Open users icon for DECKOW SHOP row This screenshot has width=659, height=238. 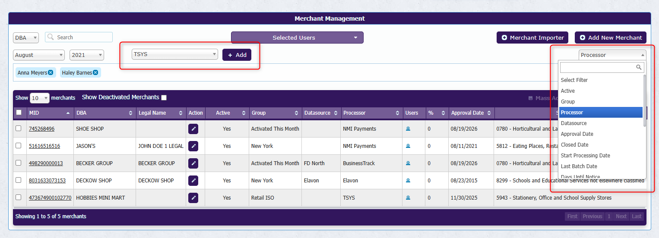pos(408,181)
